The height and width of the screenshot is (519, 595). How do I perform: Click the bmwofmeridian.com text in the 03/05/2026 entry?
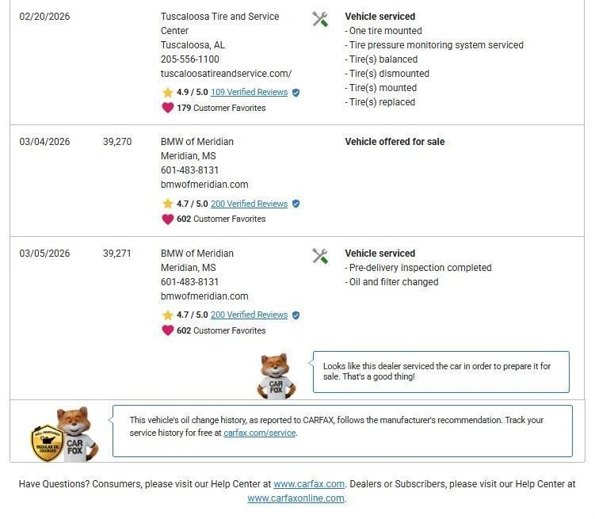point(204,296)
